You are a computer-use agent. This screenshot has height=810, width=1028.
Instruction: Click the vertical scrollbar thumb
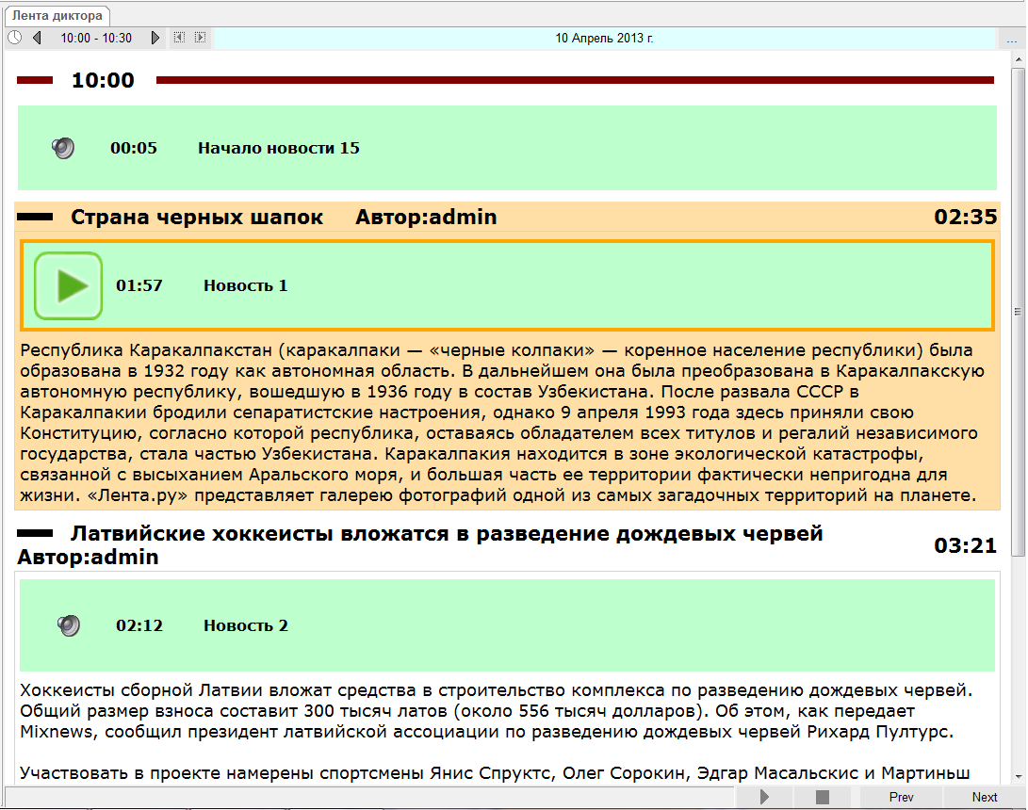(1019, 312)
